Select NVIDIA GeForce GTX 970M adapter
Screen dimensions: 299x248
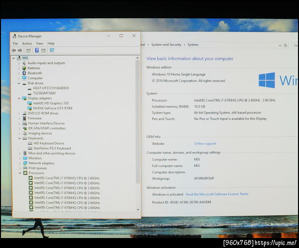pos(53,108)
